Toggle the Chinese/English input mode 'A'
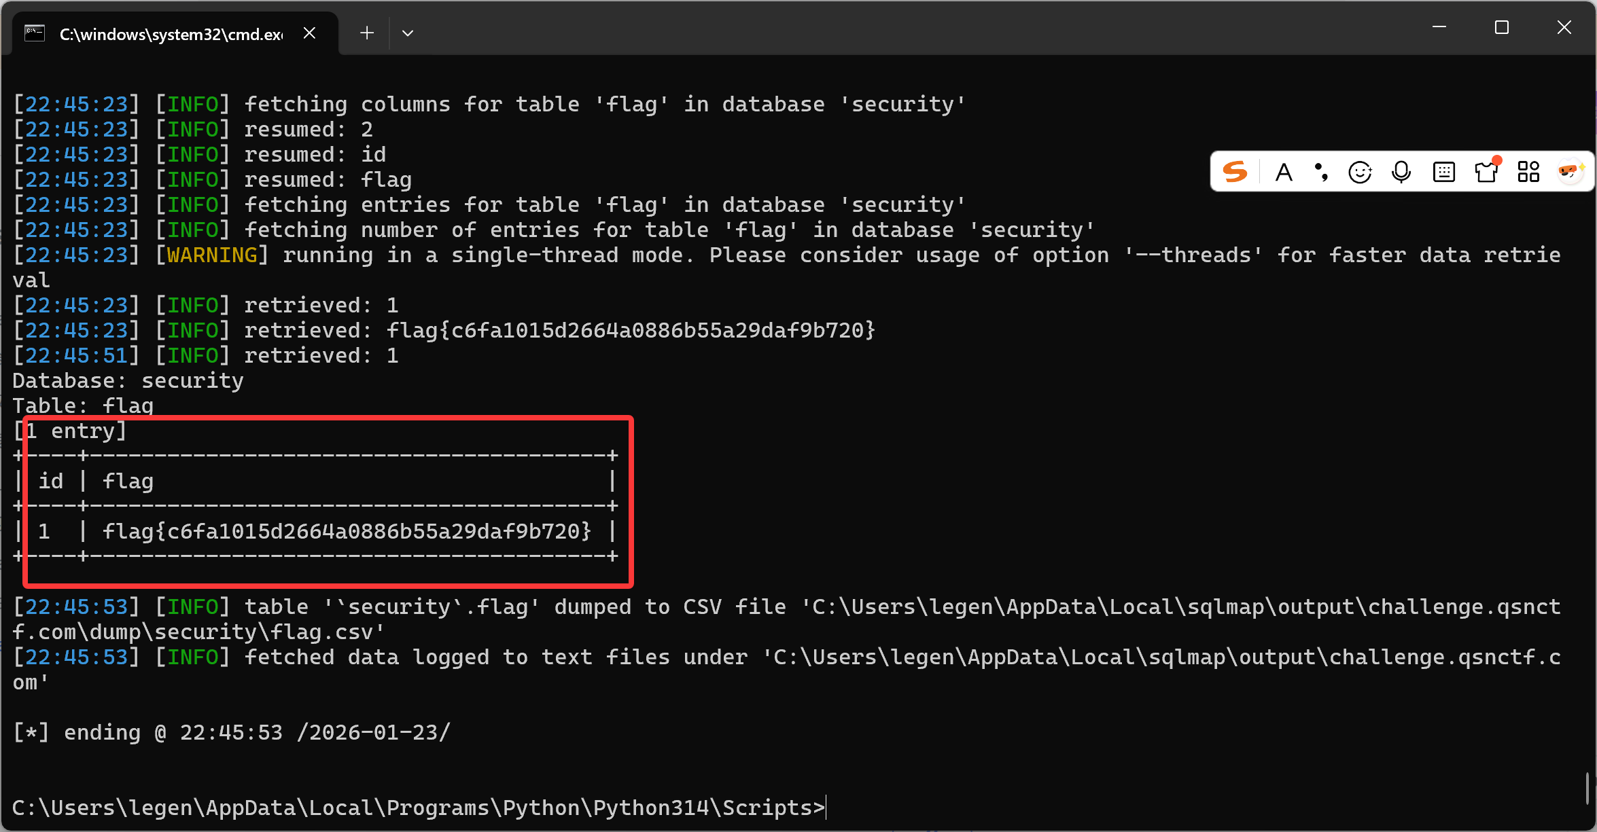This screenshot has width=1597, height=832. [1284, 173]
